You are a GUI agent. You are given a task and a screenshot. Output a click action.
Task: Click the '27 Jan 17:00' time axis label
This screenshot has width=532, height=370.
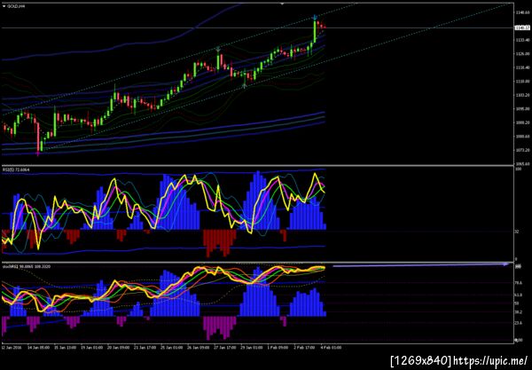(x=225, y=348)
